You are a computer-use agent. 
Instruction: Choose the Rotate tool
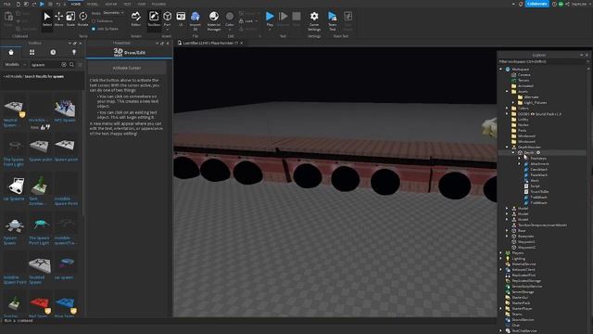[x=82, y=19]
